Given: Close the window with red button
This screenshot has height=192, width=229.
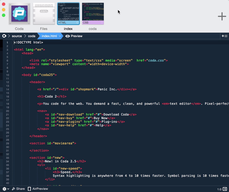Looking at the screenshot, I should point(4,4).
